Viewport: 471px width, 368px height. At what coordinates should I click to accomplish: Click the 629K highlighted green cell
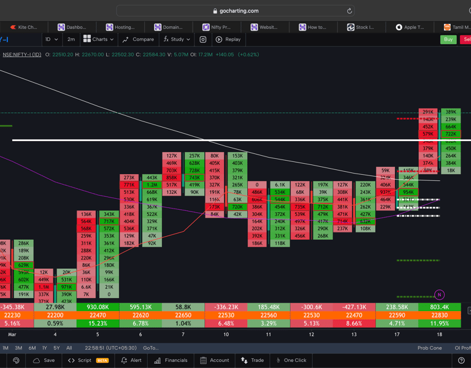[24, 265]
